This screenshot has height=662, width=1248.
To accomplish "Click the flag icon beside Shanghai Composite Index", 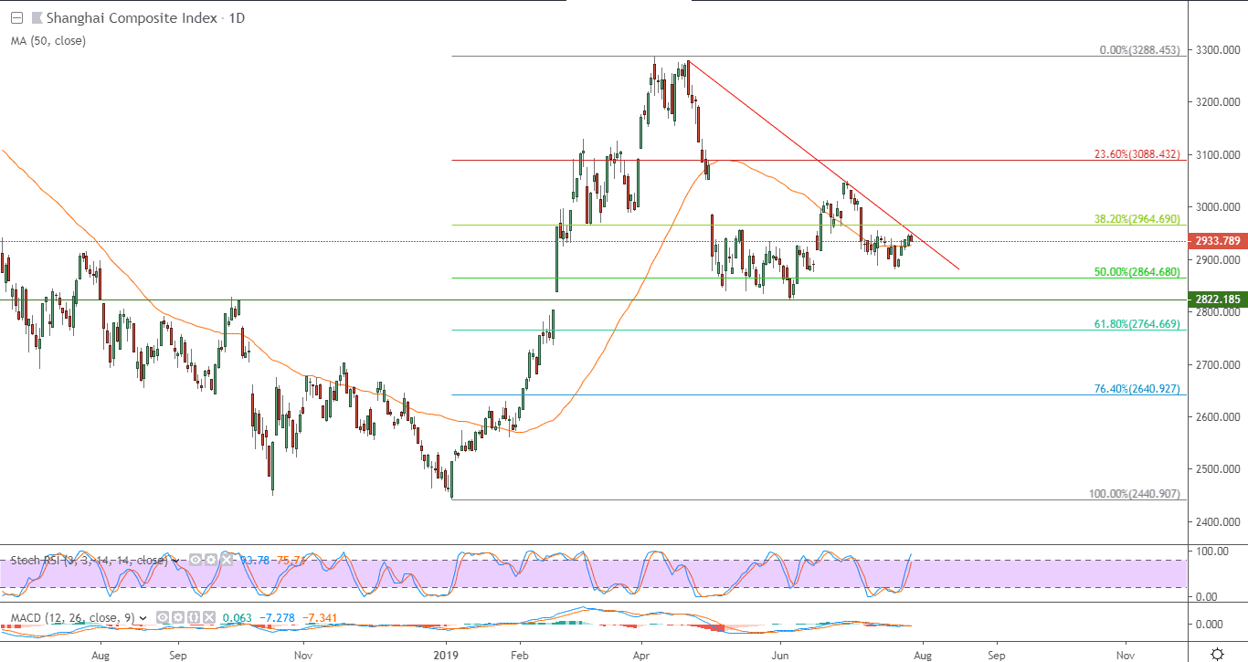I will 37,18.
